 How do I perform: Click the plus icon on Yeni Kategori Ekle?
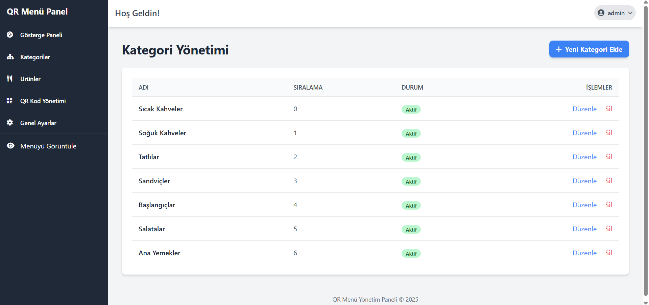tap(559, 49)
